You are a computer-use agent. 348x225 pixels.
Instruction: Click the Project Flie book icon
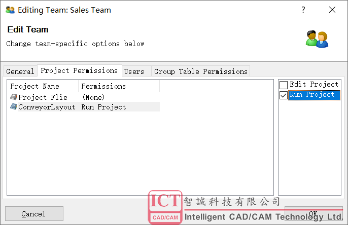14,97
